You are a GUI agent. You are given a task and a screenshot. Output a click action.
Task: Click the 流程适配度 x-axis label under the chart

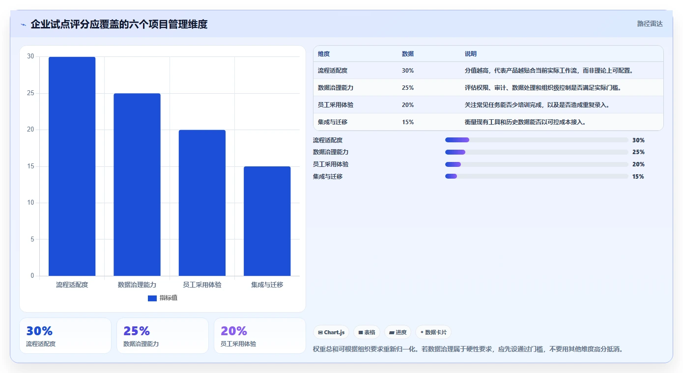point(72,285)
